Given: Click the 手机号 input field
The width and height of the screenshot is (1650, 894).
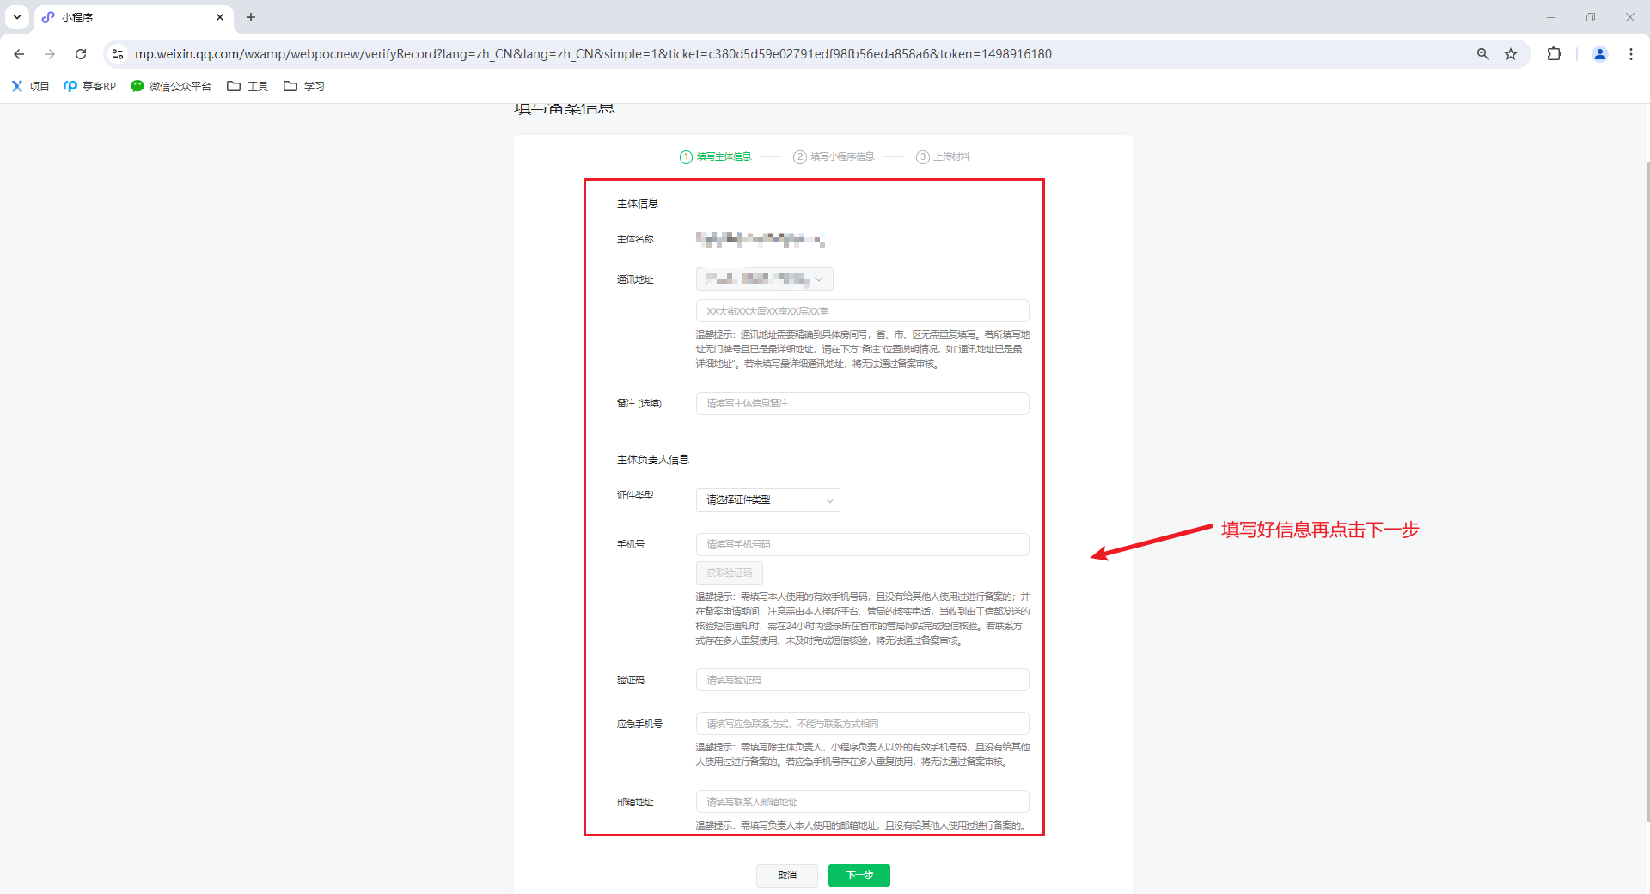Looking at the screenshot, I should point(862,544).
